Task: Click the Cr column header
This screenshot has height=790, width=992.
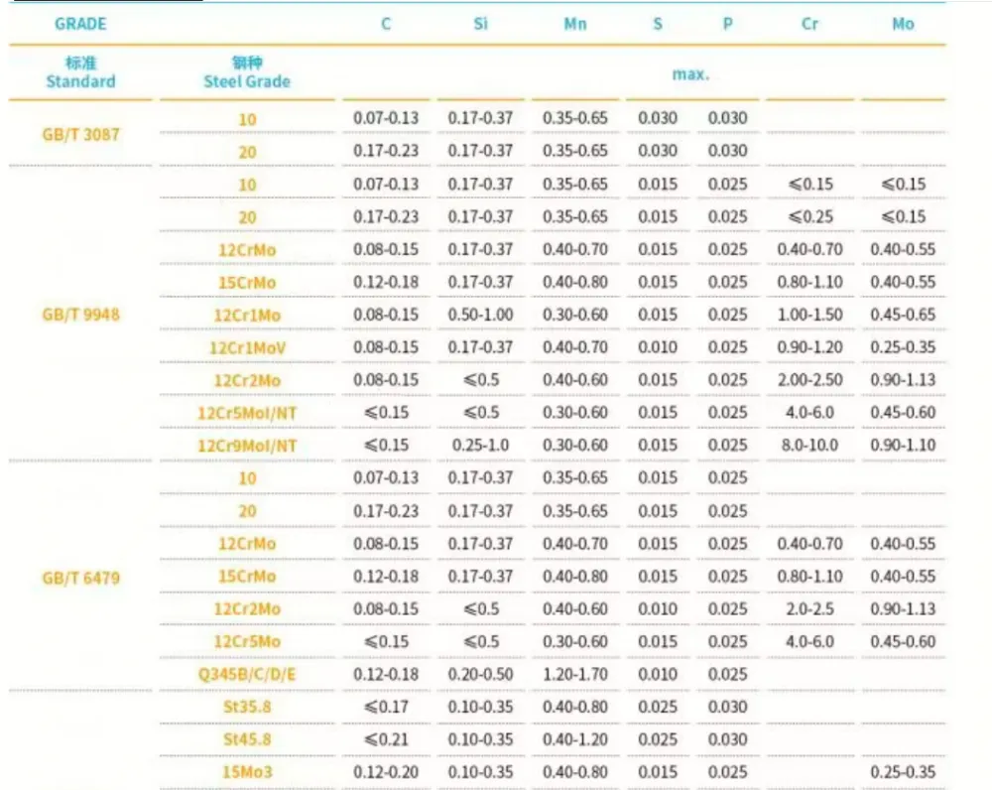Action: (x=809, y=24)
